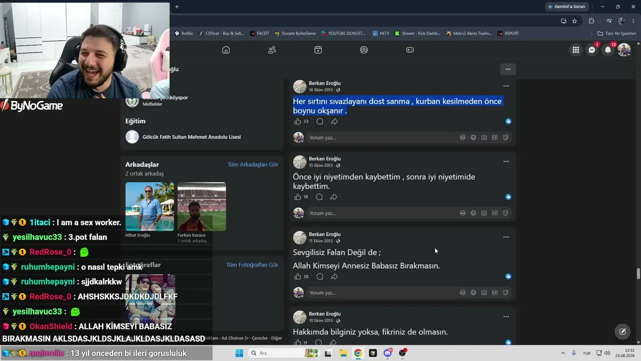Add avatar sticker to the 16 Ekim comment
The image size is (641, 361).
463,137
